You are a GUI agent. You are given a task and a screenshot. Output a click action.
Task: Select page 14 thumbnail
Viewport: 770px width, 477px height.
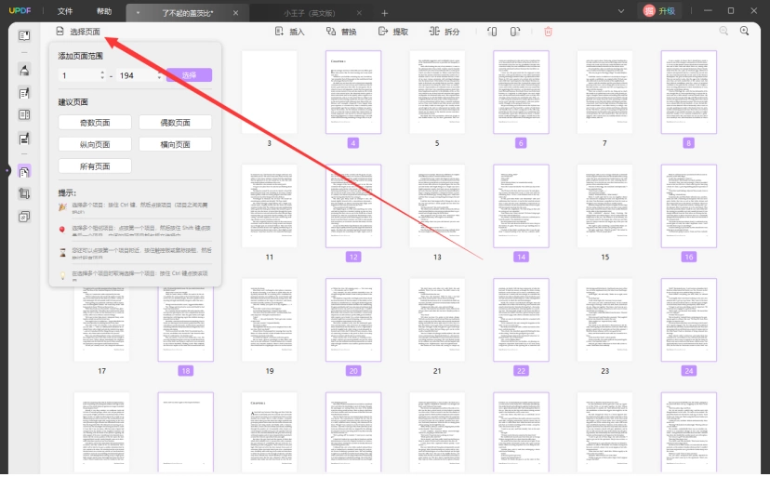tap(521, 206)
